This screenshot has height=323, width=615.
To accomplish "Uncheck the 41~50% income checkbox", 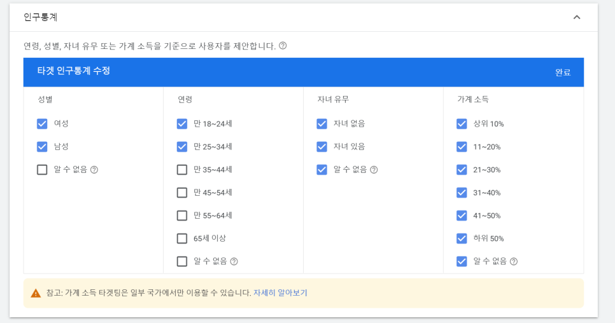I will (x=462, y=216).
